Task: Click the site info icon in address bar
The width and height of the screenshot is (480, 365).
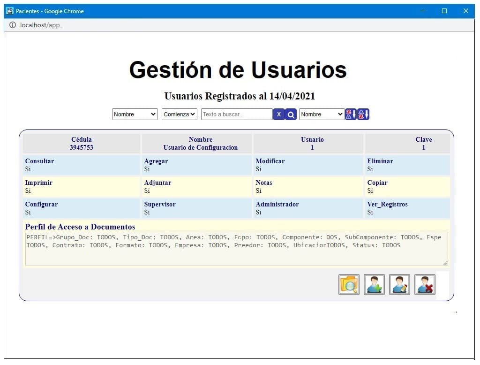Action: tap(13, 25)
